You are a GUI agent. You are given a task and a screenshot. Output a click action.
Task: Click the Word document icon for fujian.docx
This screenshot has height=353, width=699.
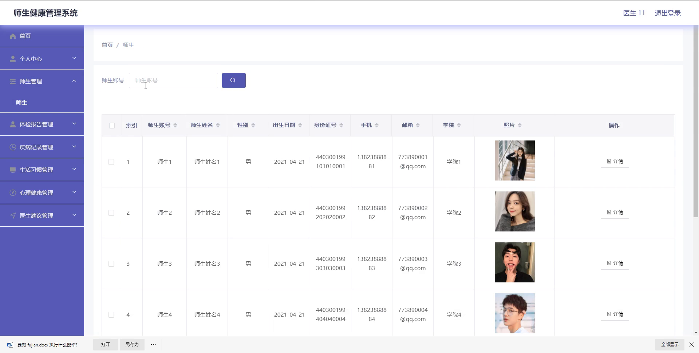(10, 345)
